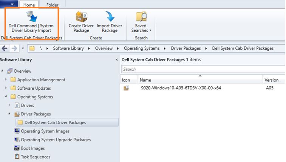Select Overview icon in tree

[x=10, y=71]
